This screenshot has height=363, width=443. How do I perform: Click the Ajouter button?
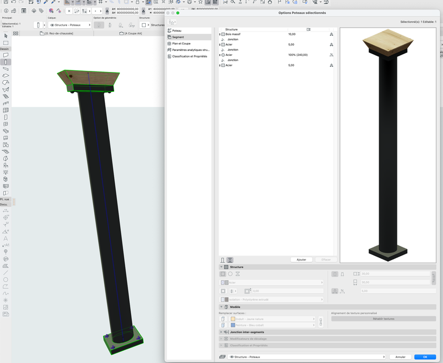coord(301,260)
